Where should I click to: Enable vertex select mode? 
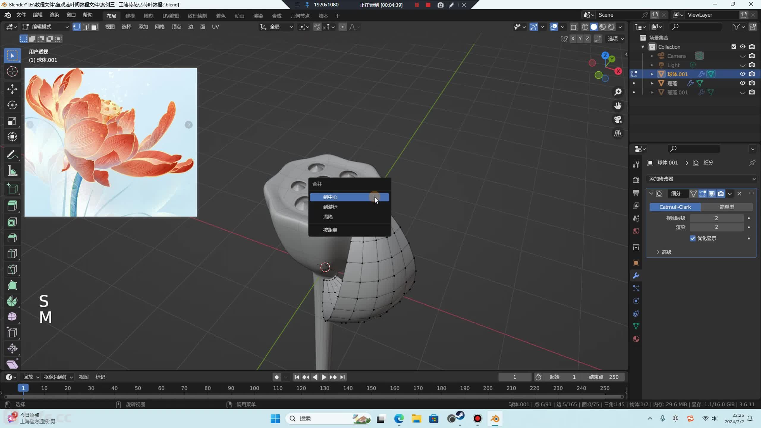pyautogui.click(x=76, y=27)
